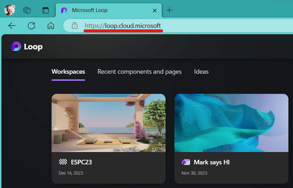Image resolution: width=293 pixels, height=188 pixels.
Task: View site information lock icon
Action: tap(74, 26)
